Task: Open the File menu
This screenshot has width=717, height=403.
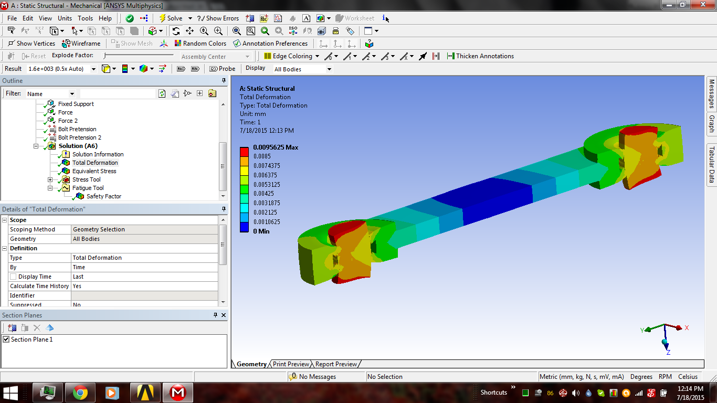Action: pyautogui.click(x=12, y=18)
